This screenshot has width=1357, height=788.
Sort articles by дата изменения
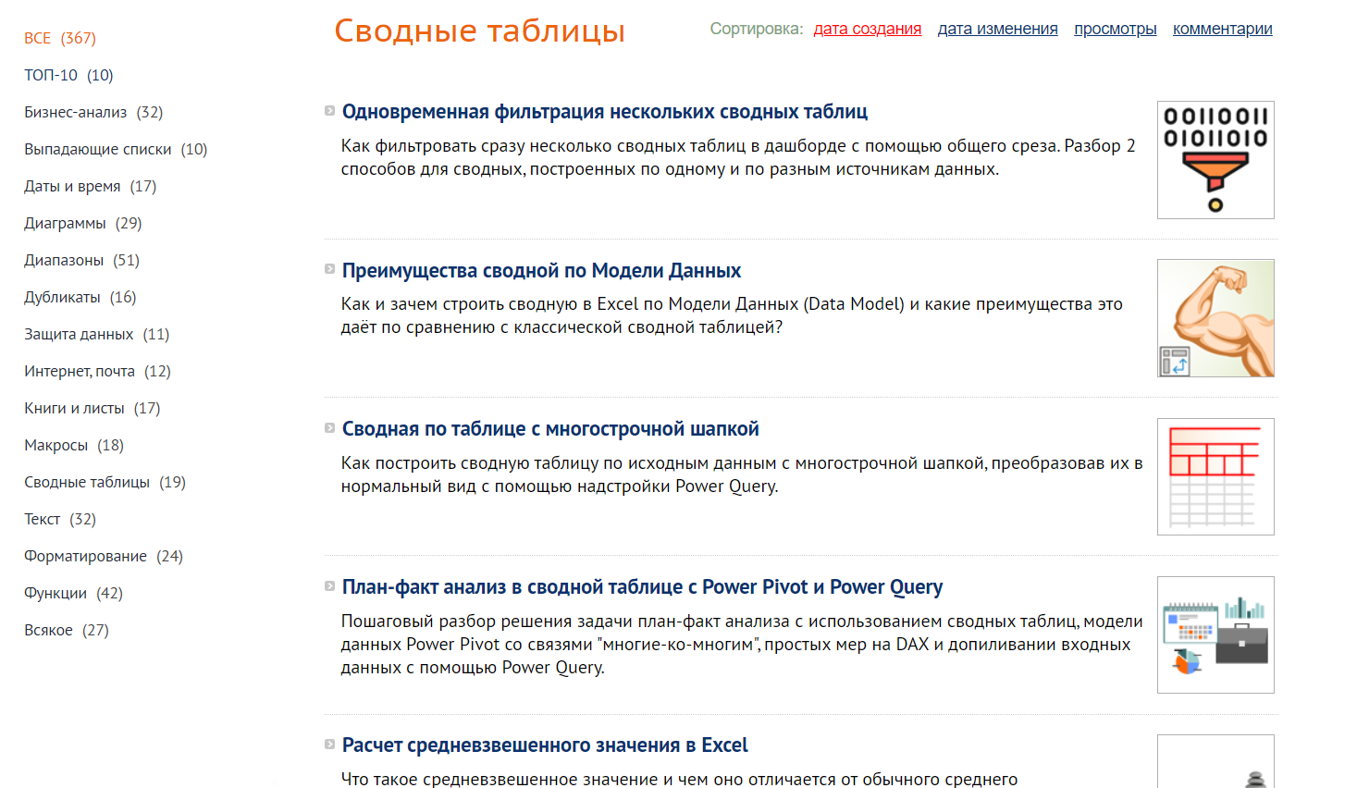997,29
